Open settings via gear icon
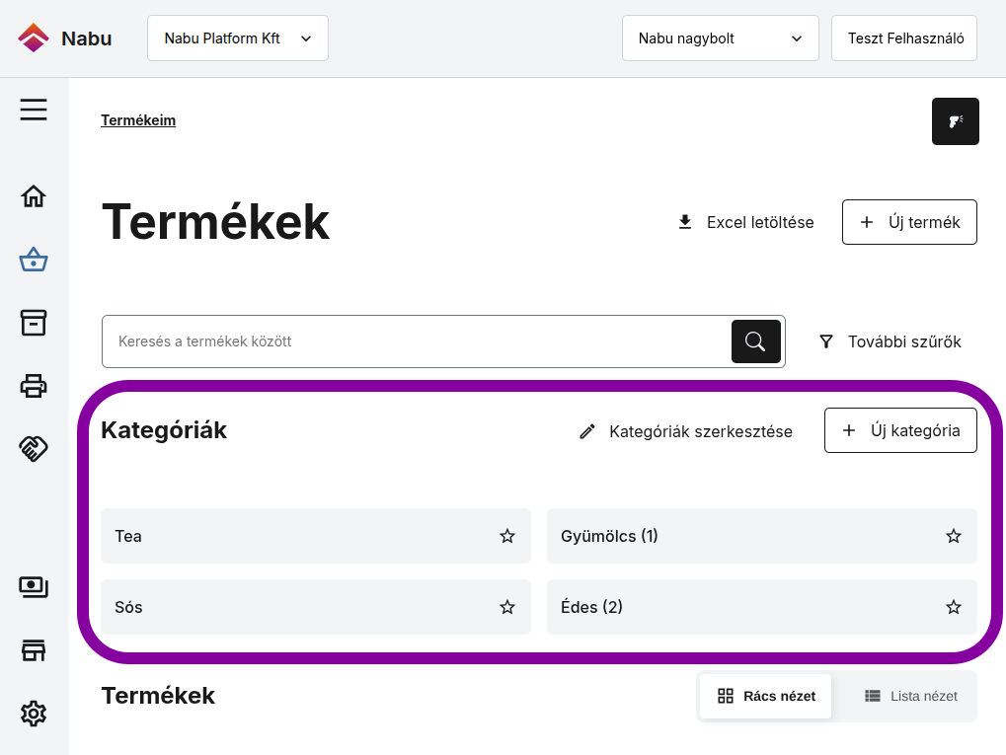 point(34,714)
